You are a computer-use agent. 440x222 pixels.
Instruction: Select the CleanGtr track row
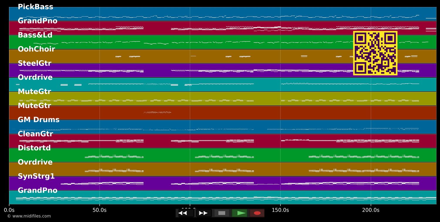click(35, 134)
